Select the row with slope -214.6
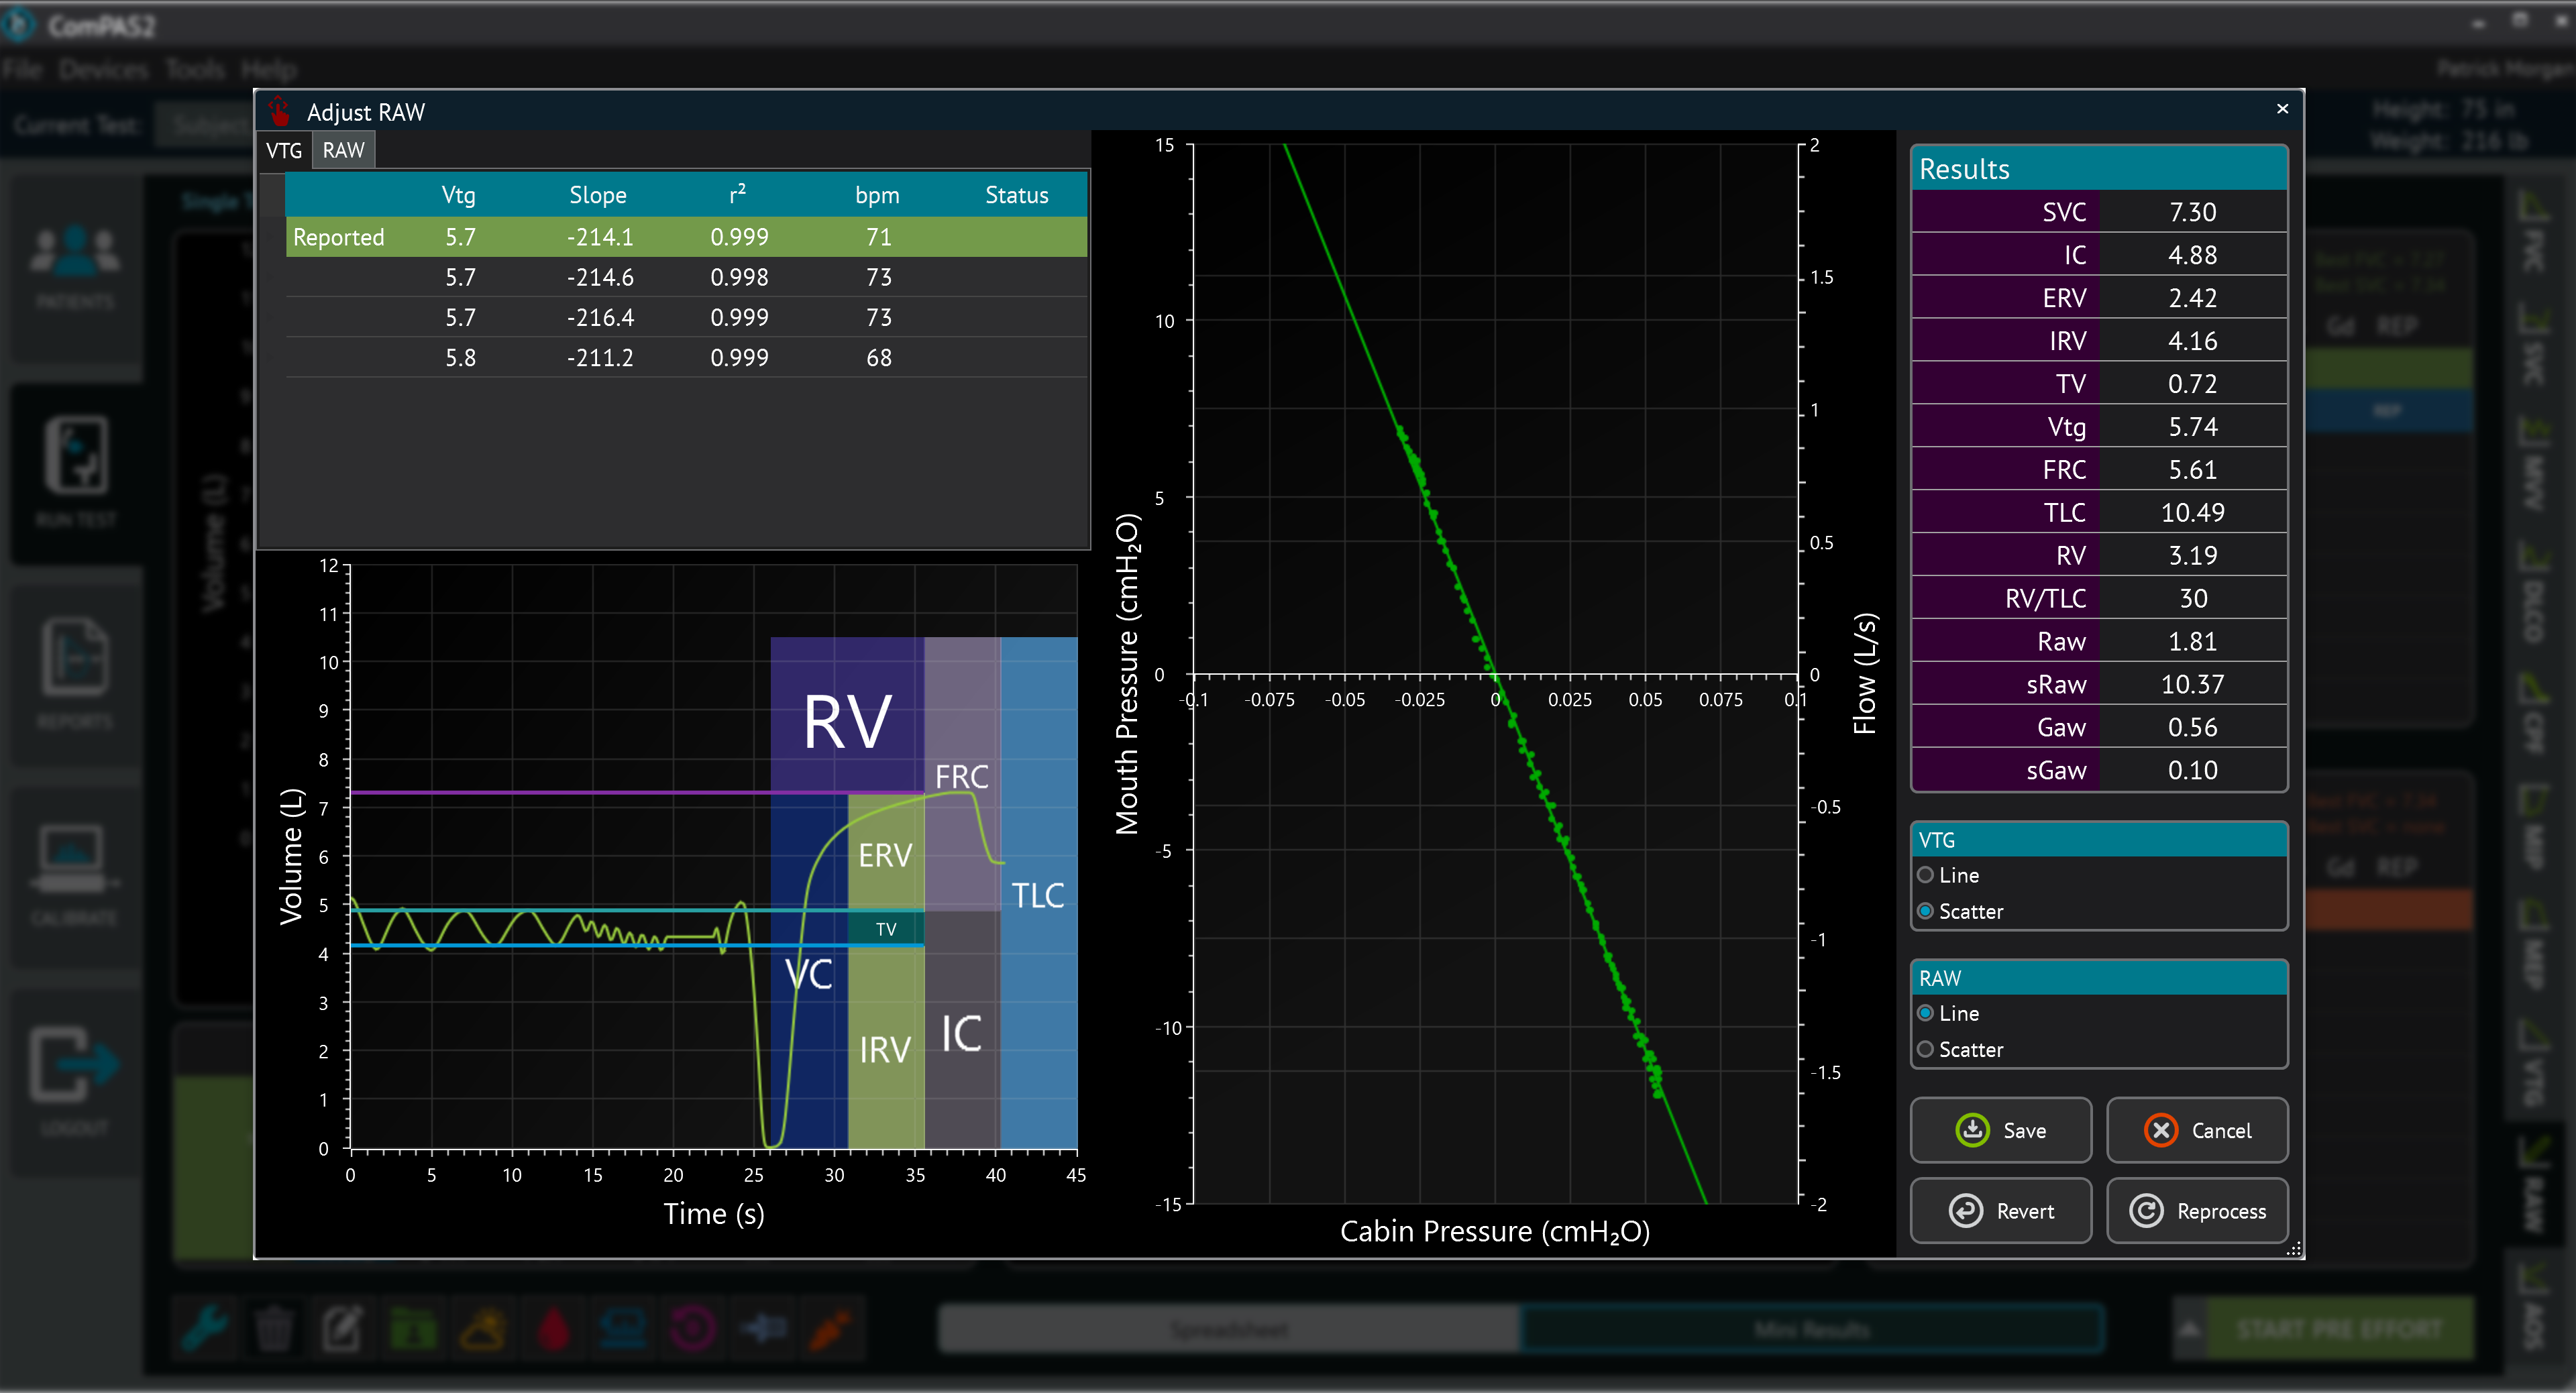The width and height of the screenshot is (2576, 1393). [686, 277]
